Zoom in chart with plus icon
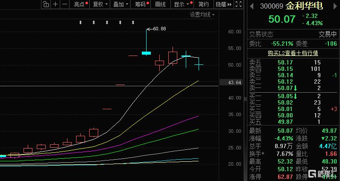This screenshot has width=340, height=181. [55, 4]
